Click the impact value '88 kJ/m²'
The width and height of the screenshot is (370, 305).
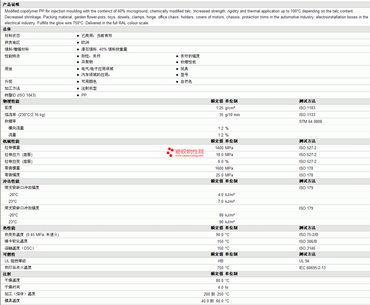(x=227, y=215)
